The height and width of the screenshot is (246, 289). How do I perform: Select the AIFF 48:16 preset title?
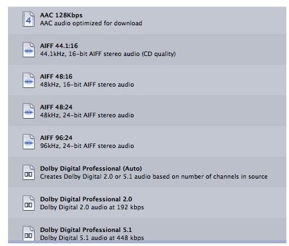[x=56, y=77]
